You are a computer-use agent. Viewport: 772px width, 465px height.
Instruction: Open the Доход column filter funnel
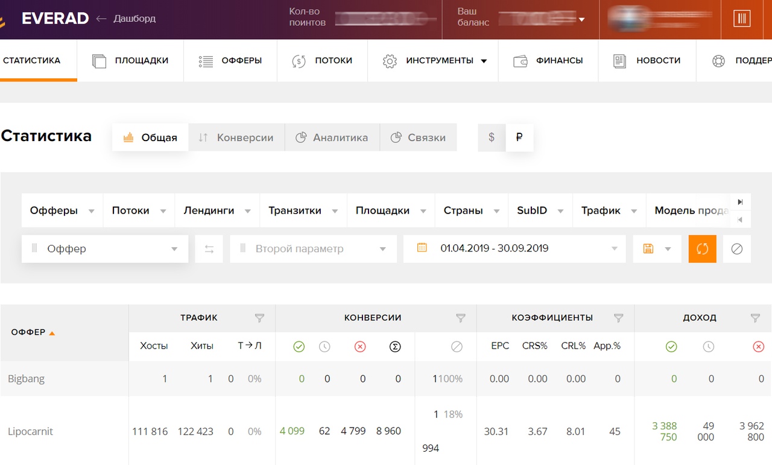coord(755,318)
